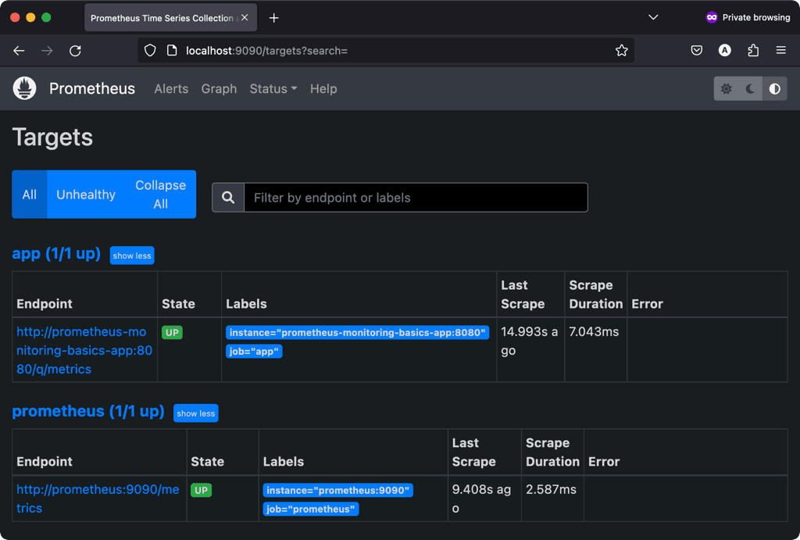Click the UP state badge for prometheus
Image resolution: width=800 pixels, height=540 pixels.
[x=201, y=490]
